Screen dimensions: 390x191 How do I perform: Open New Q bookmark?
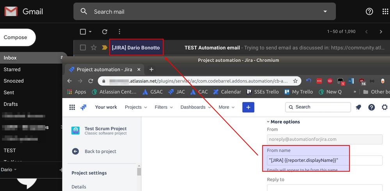330,92
